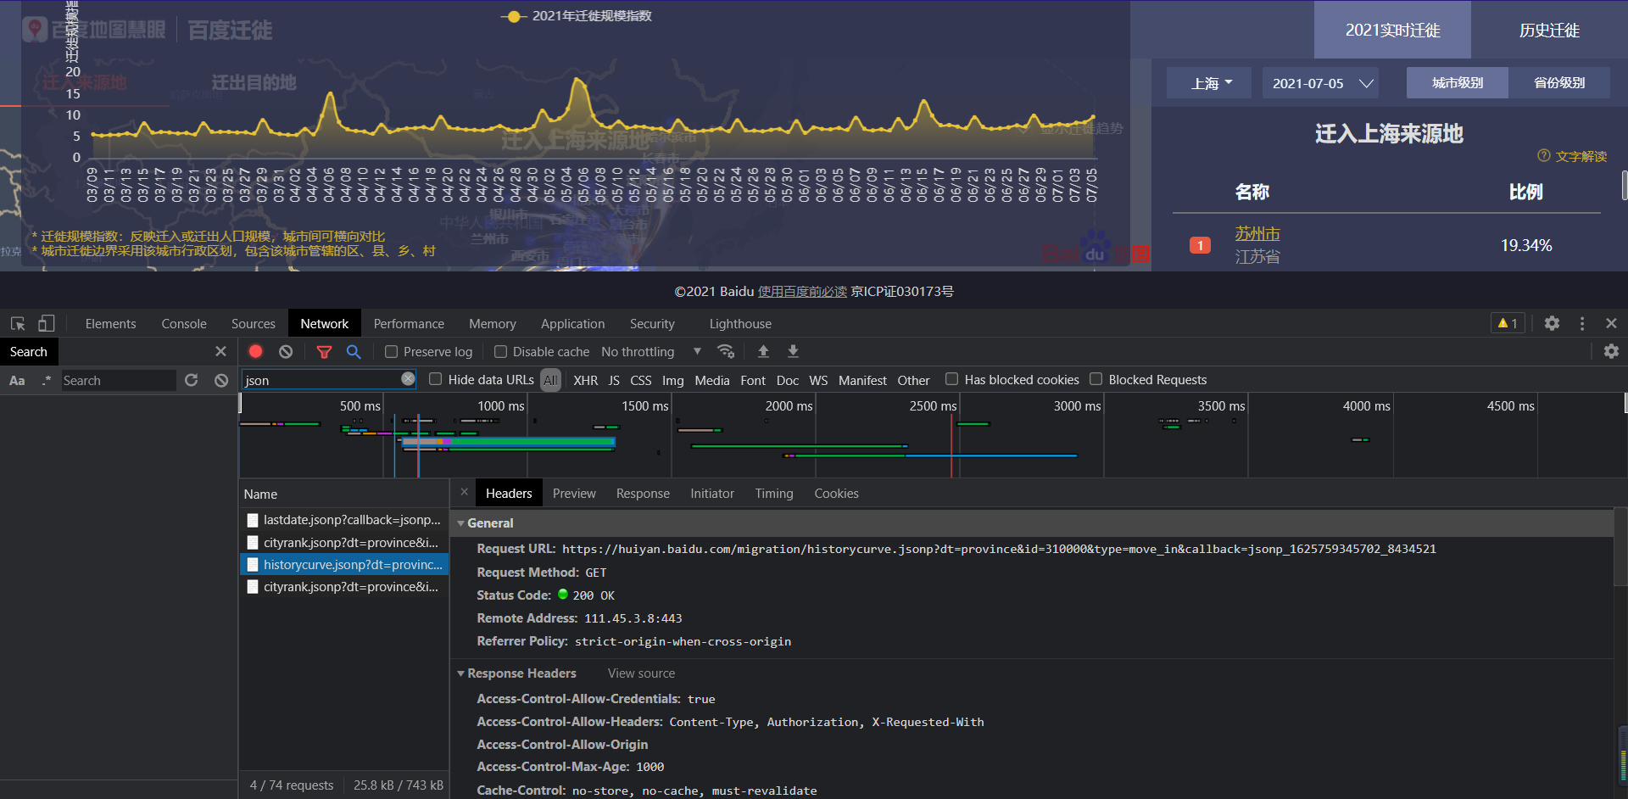Filter requests by Img type

[672, 380]
